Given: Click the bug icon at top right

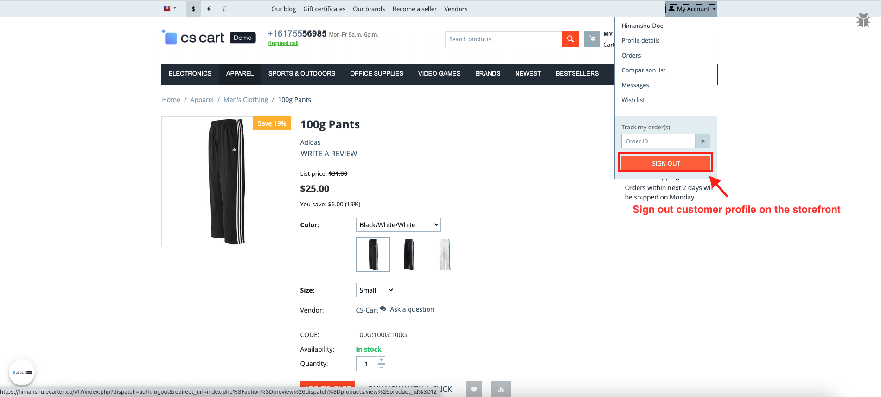Looking at the screenshot, I should 863,20.
